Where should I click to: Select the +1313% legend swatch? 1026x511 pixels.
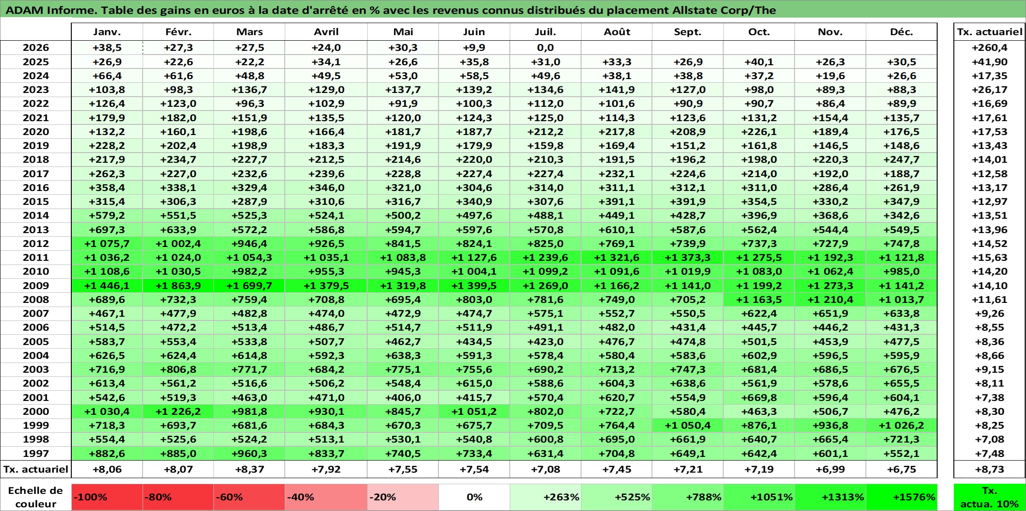[x=831, y=497]
